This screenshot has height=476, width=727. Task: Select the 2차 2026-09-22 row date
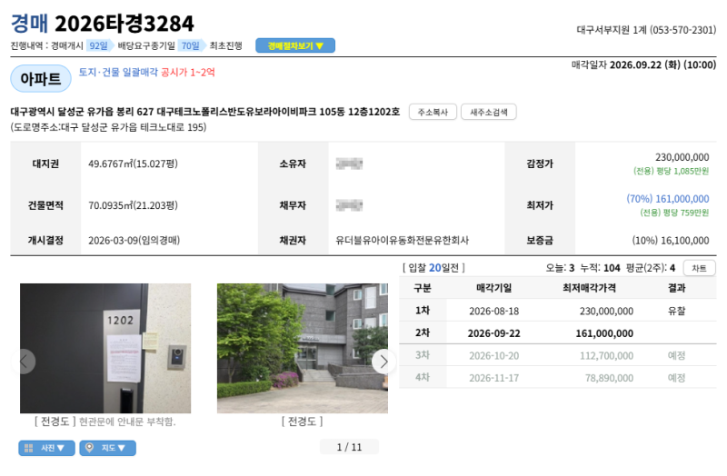[x=493, y=333]
